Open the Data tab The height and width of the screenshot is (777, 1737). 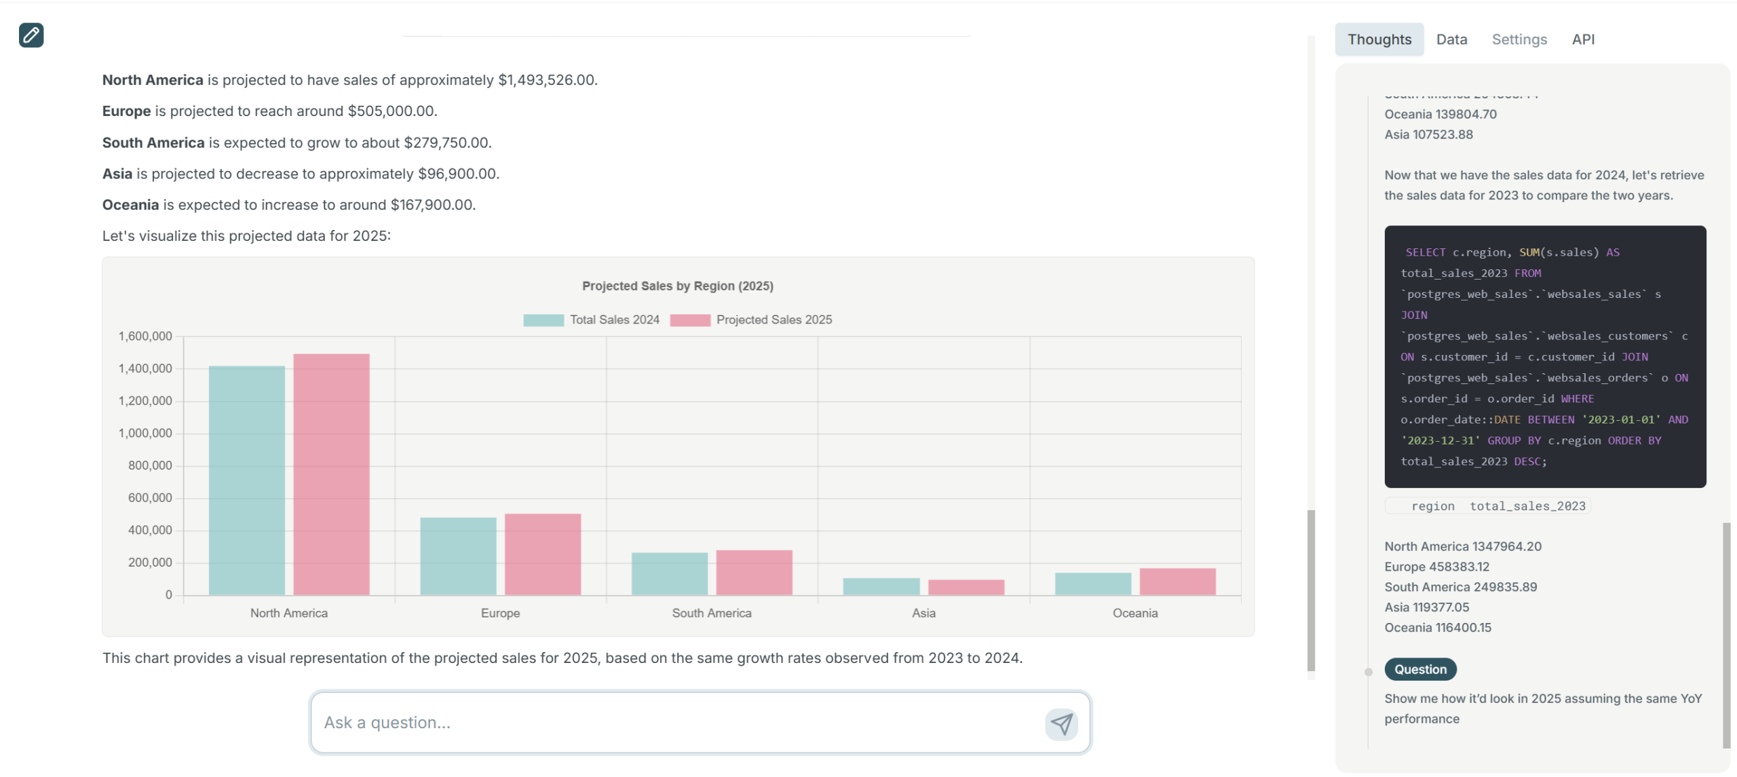(x=1451, y=39)
